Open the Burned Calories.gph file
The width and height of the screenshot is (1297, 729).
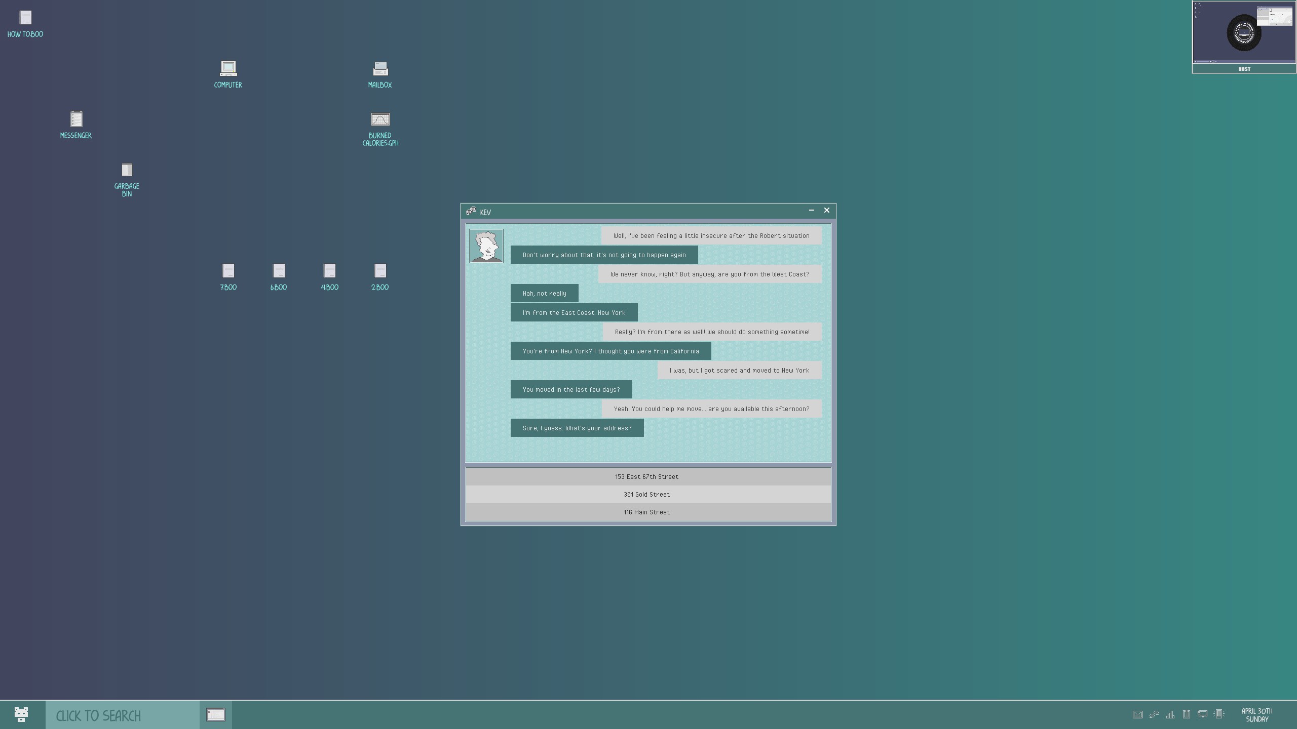click(x=380, y=119)
